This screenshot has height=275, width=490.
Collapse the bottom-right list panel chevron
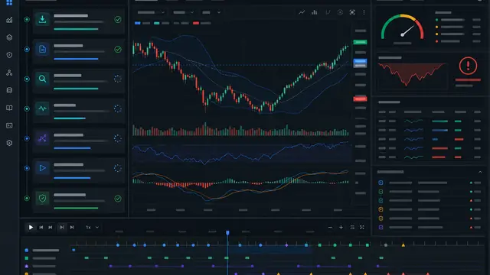pos(480,172)
